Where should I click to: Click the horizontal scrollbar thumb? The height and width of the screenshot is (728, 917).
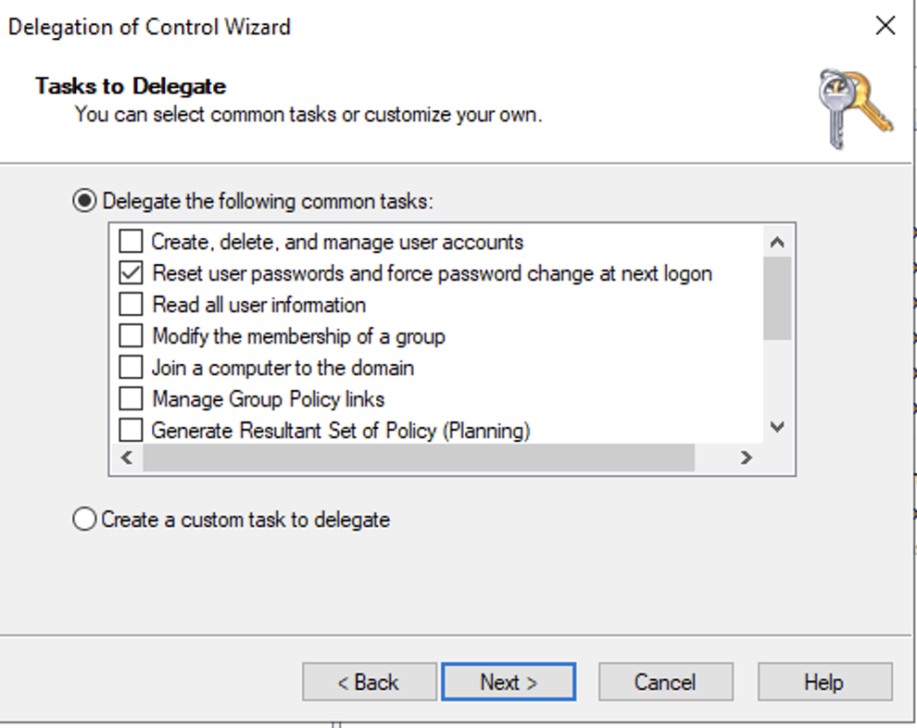click(x=419, y=458)
